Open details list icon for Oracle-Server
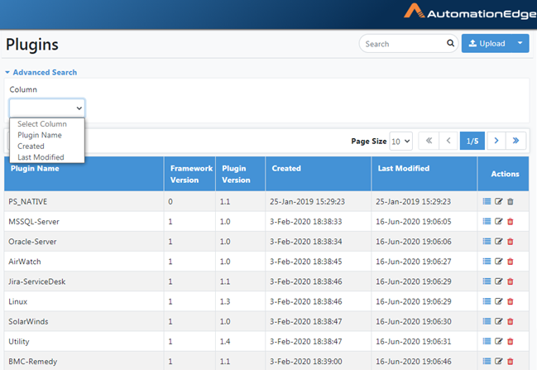 point(487,241)
